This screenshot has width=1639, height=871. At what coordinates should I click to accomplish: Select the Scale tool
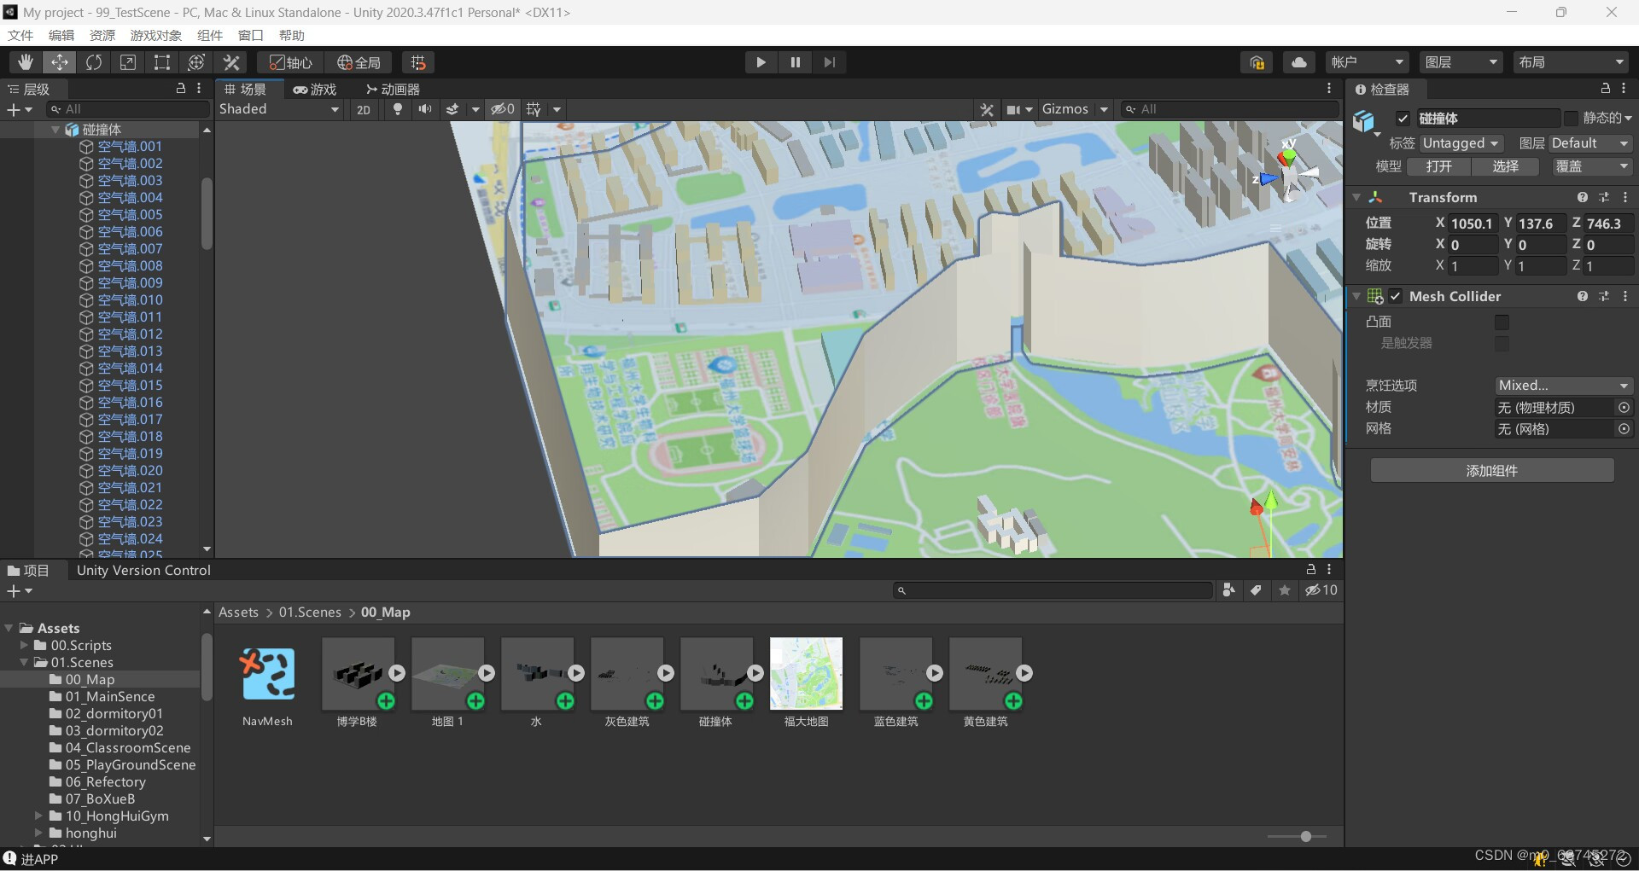click(128, 62)
